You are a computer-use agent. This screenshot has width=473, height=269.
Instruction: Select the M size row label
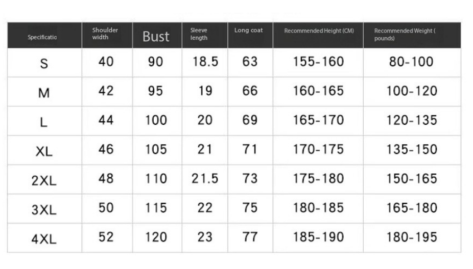coord(44,93)
